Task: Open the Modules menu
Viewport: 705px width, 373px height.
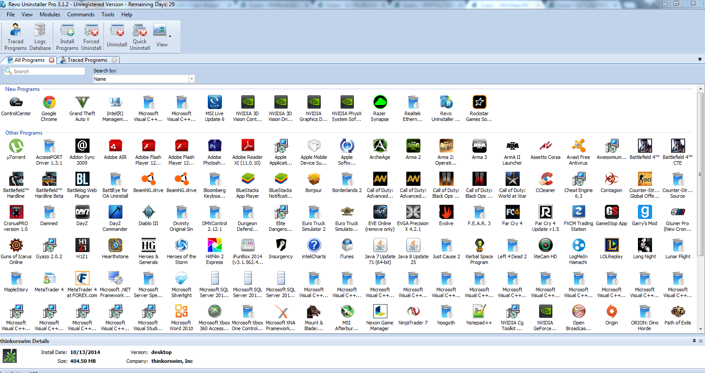Action: point(50,15)
